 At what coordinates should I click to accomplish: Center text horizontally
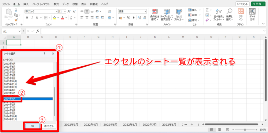click(87, 17)
